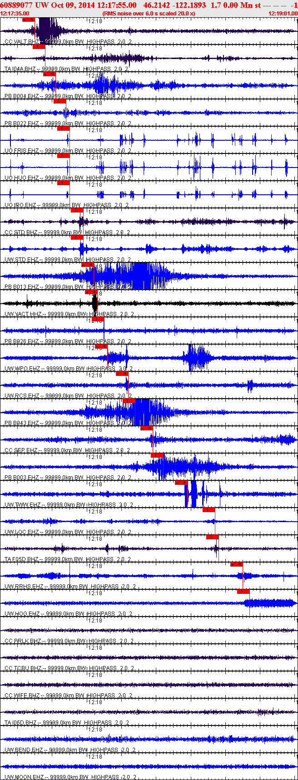Select the red pick on UW HOG trace

[243, 592]
